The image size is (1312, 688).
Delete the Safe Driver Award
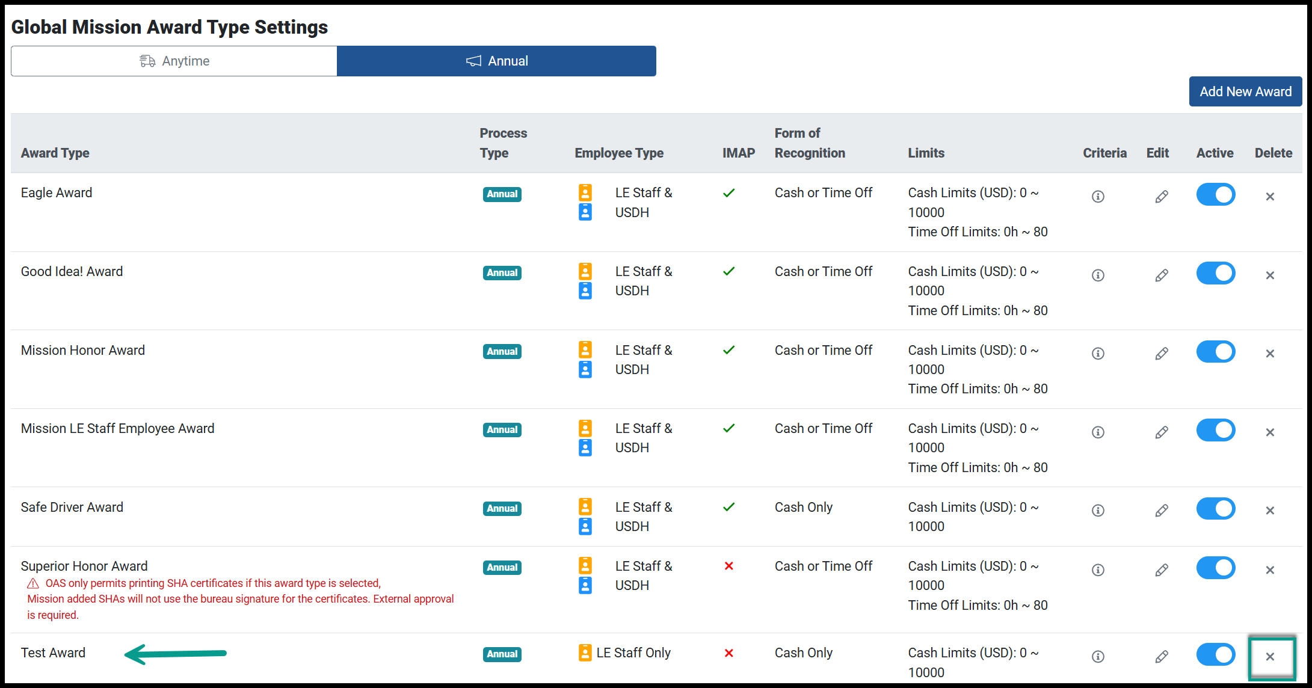[1270, 511]
